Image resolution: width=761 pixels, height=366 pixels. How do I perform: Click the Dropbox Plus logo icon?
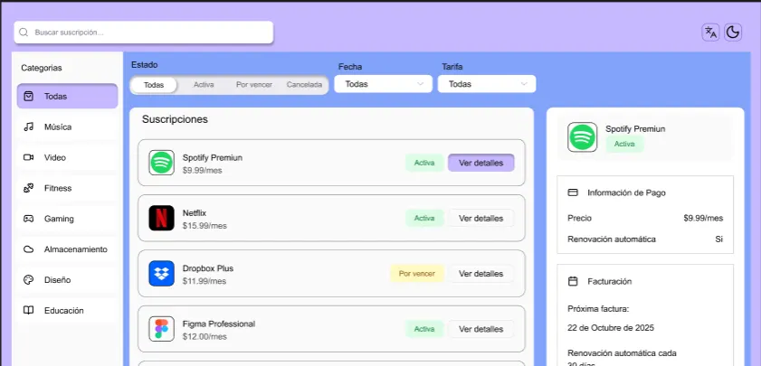click(x=161, y=273)
